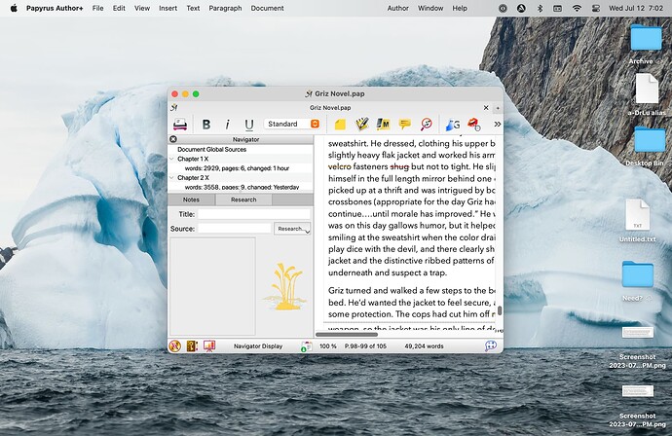
Task: Toggle bold formatting with B button
Action: tap(206, 125)
